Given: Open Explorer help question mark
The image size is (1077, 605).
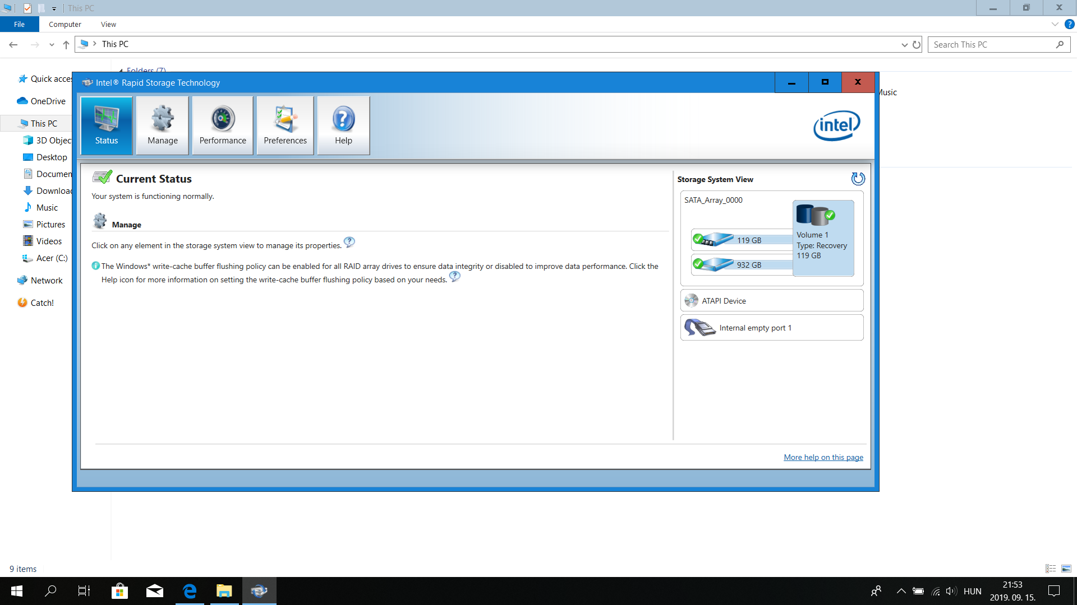Looking at the screenshot, I should click(x=1070, y=24).
